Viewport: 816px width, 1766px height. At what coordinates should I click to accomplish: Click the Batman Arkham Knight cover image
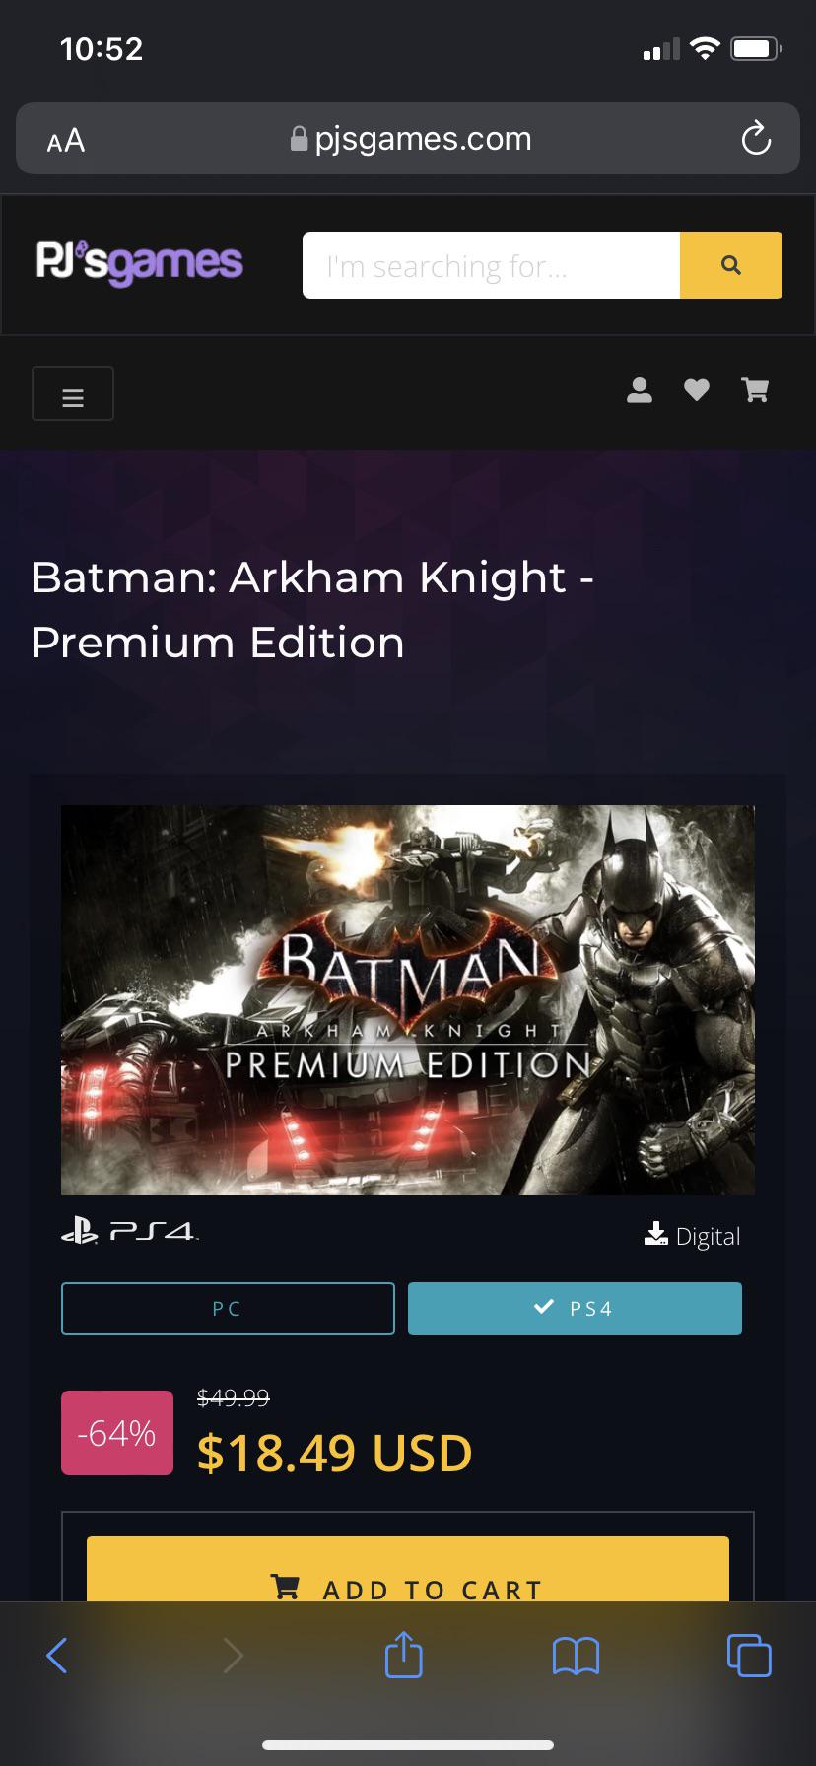click(x=408, y=999)
